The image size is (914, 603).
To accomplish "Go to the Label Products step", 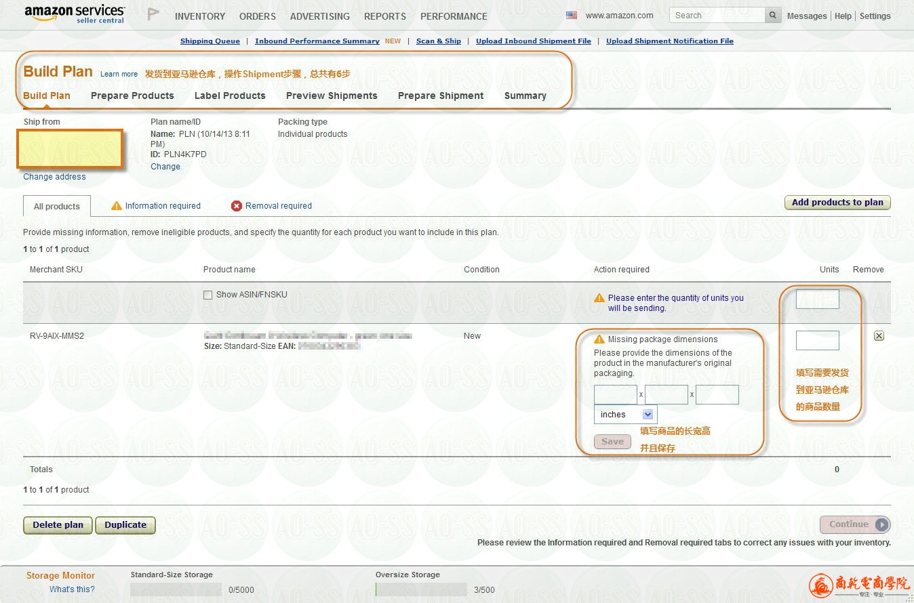I will 230,96.
